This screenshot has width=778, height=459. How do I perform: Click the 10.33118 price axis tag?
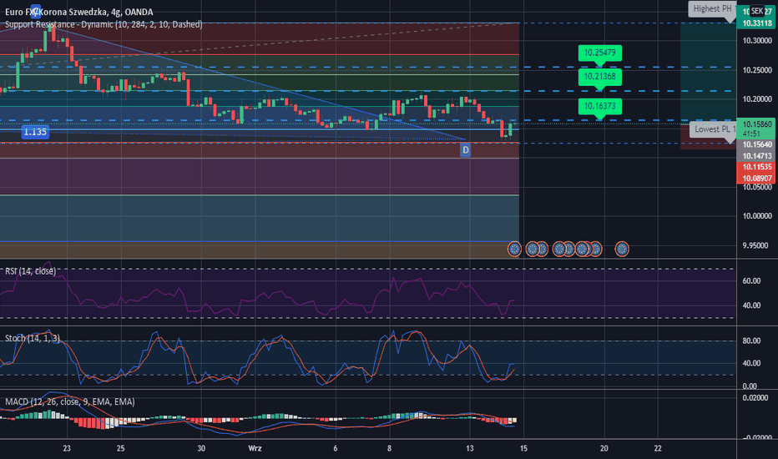click(x=756, y=23)
